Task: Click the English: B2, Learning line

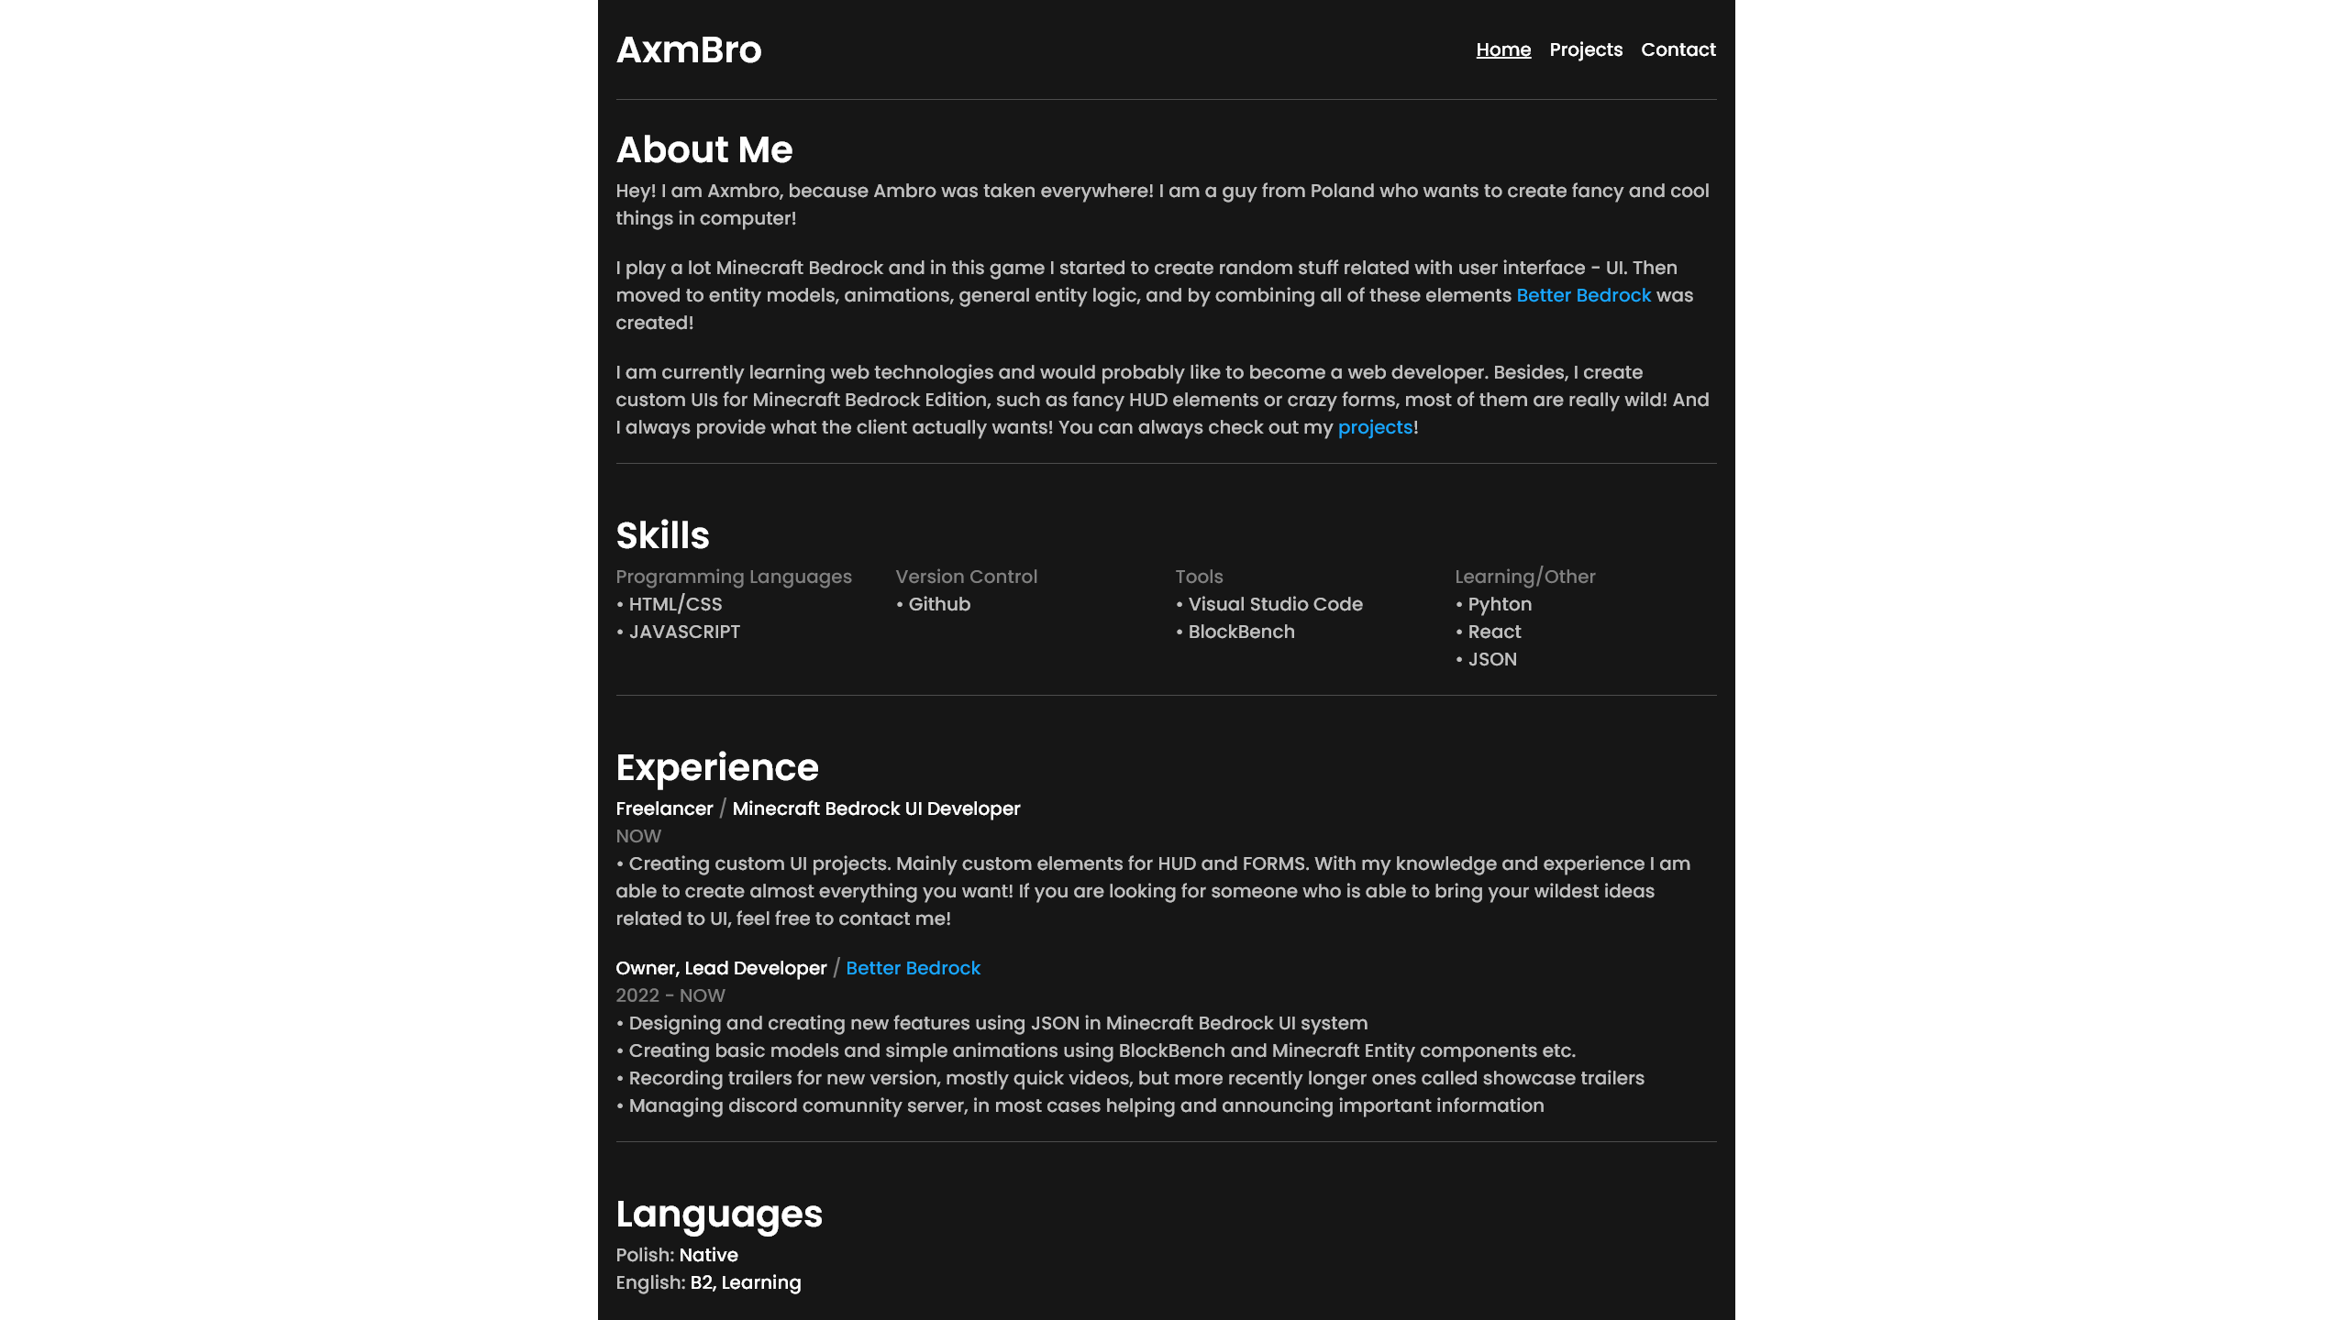Action: [x=709, y=1282]
